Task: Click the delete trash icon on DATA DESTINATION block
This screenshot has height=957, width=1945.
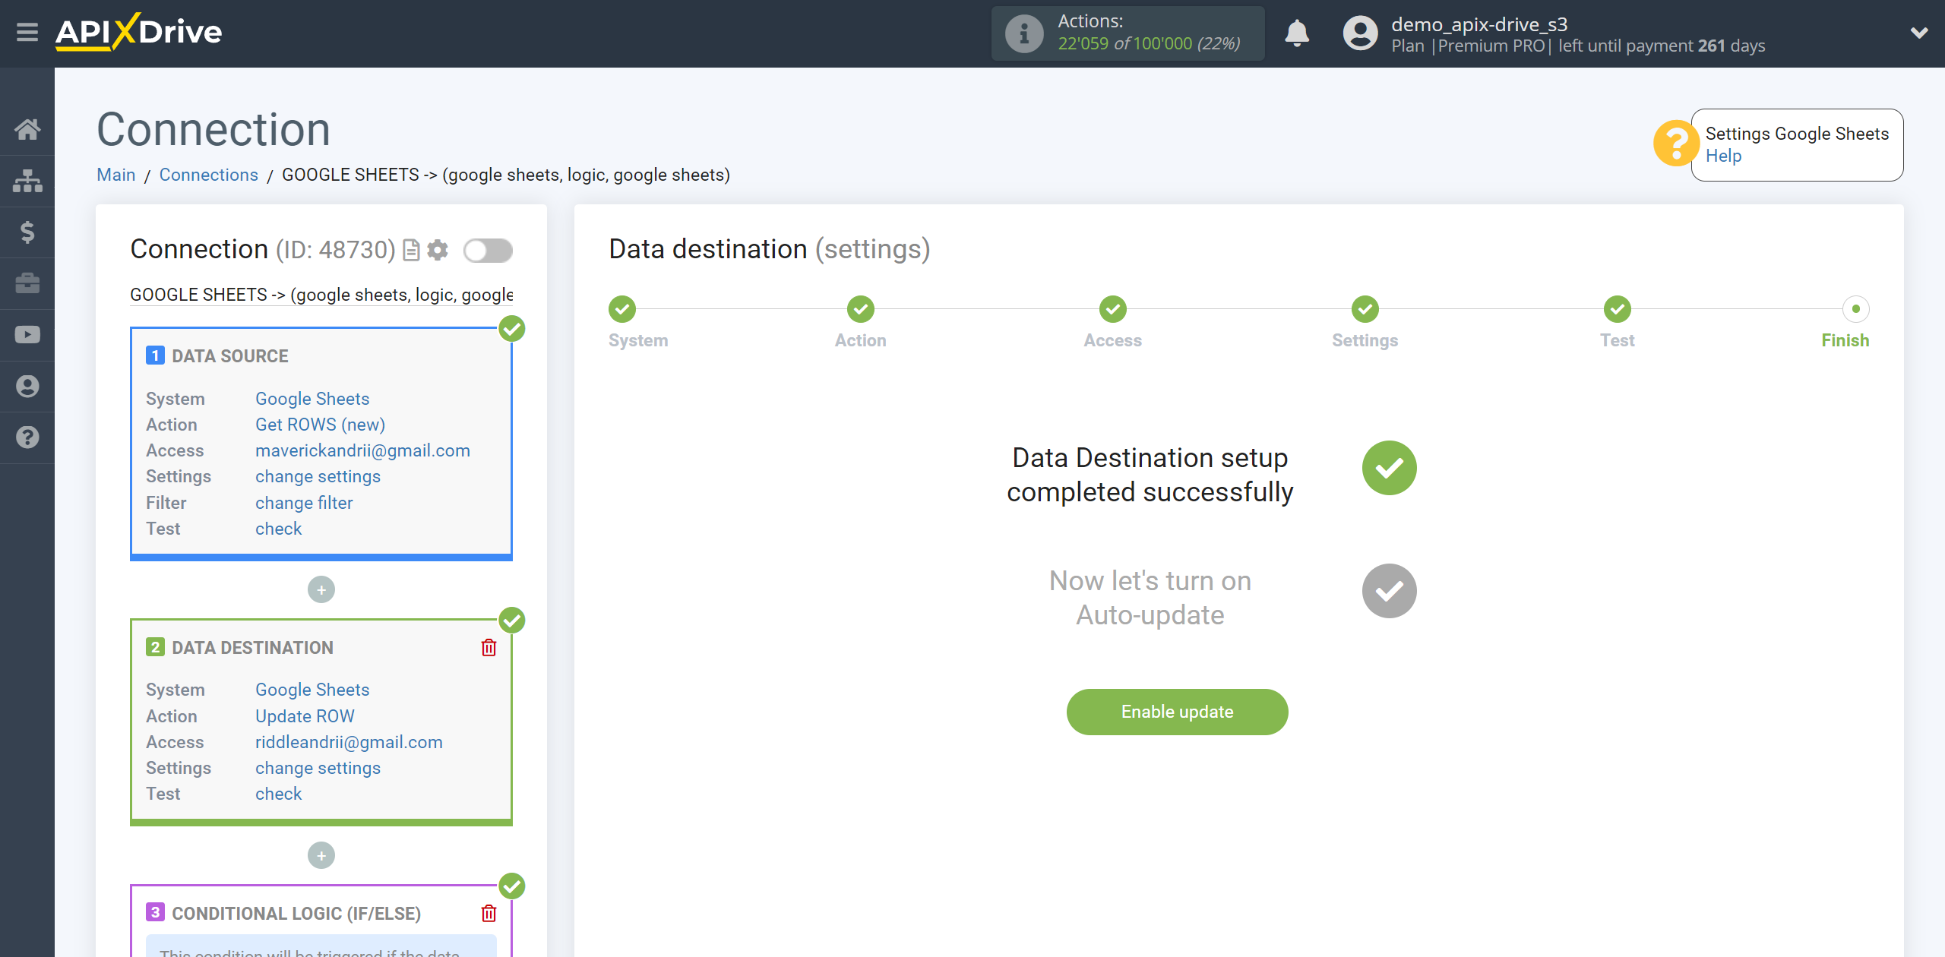Action: (x=490, y=647)
